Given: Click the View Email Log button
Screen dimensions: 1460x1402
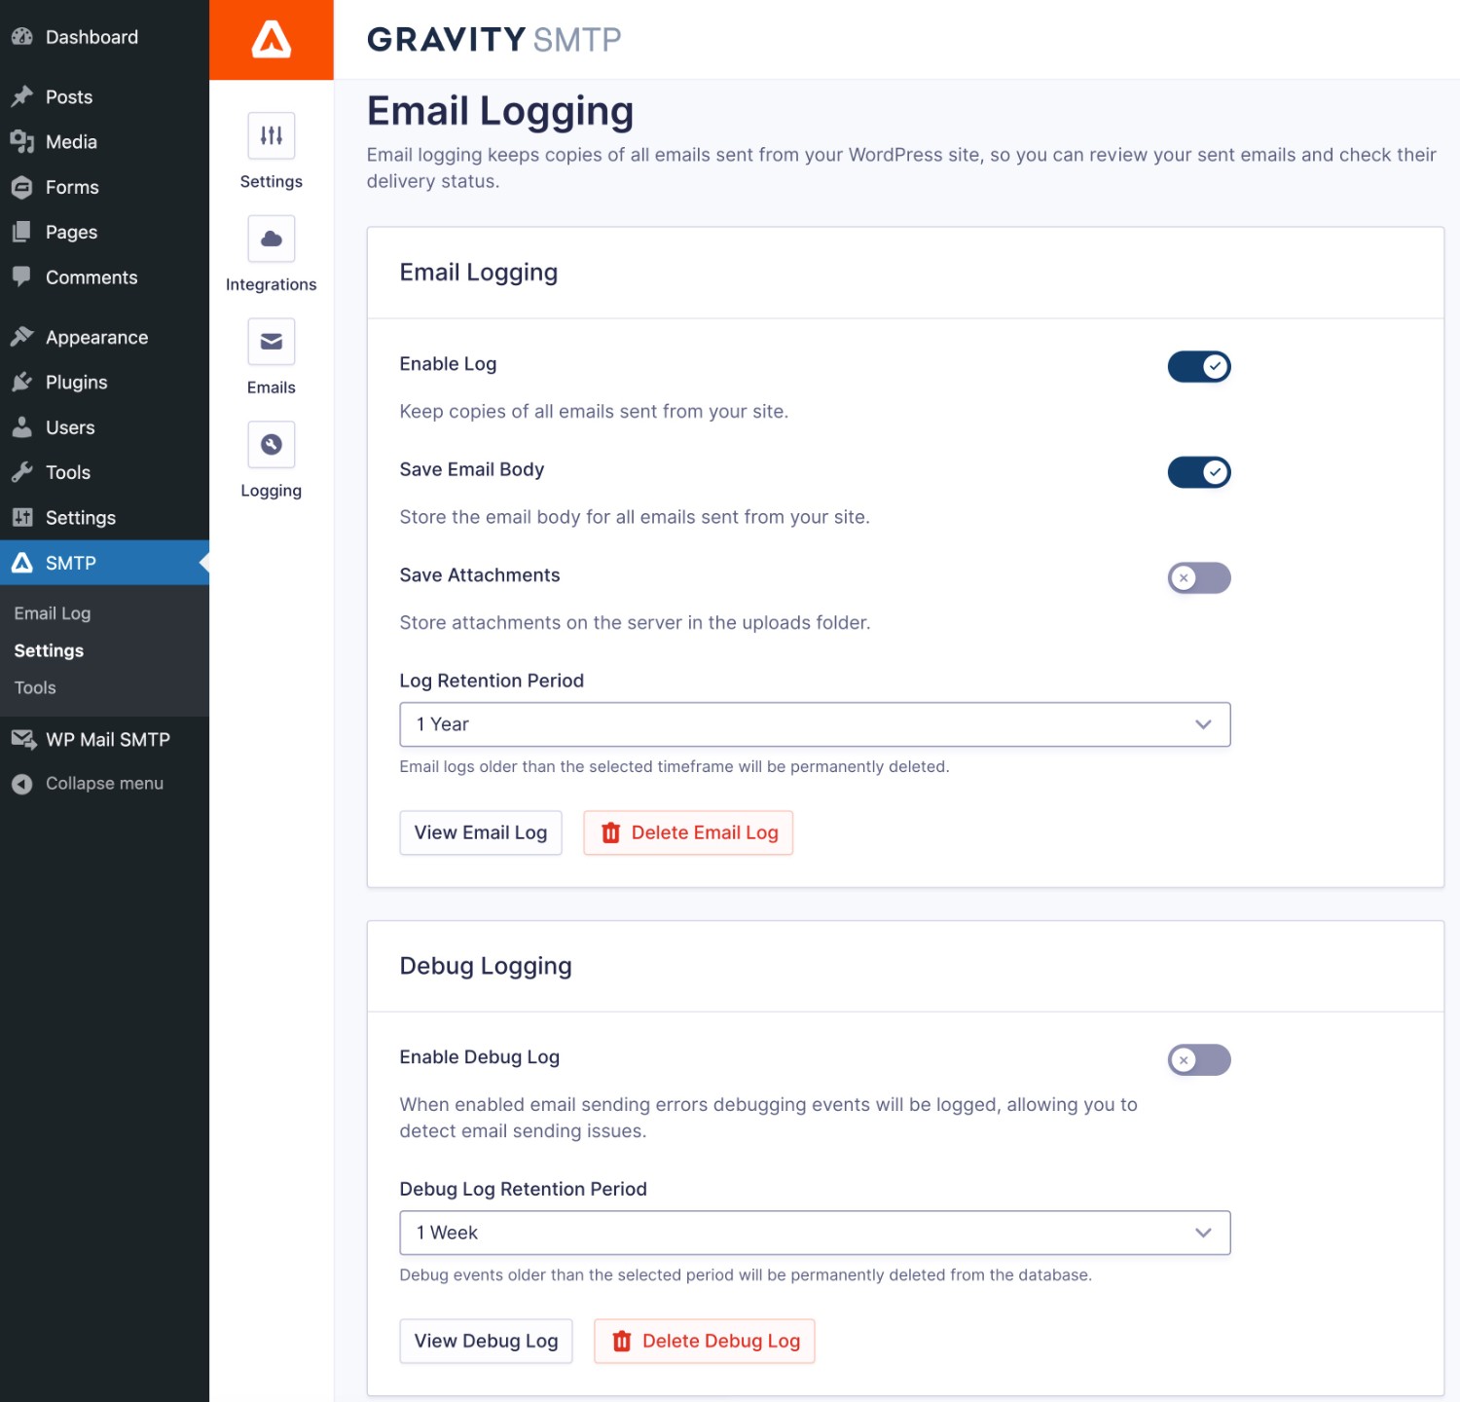Looking at the screenshot, I should click(x=481, y=832).
